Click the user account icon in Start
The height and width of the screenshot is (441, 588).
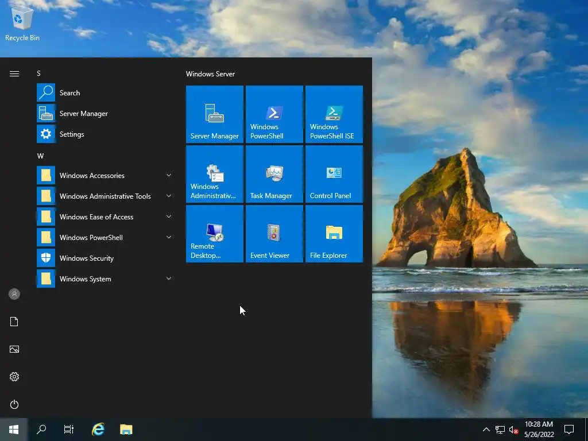[x=14, y=294]
